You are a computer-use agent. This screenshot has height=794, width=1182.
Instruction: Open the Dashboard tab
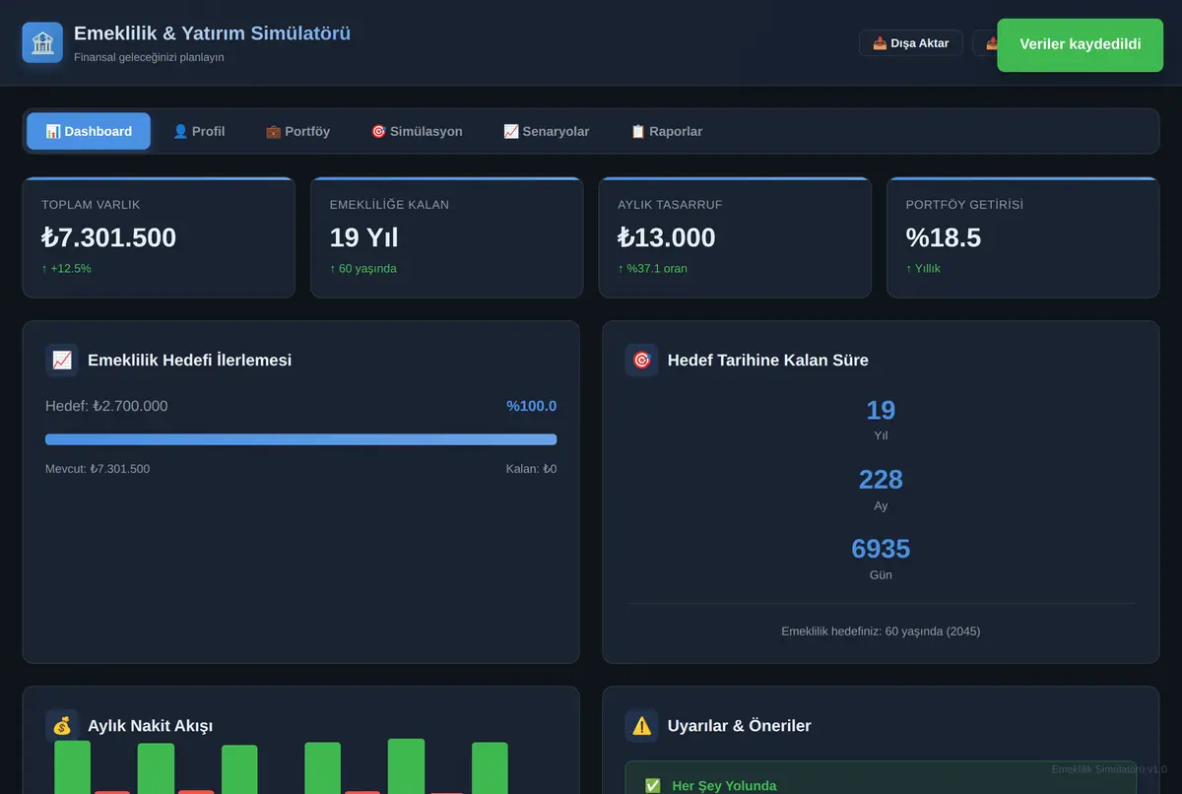point(89,131)
